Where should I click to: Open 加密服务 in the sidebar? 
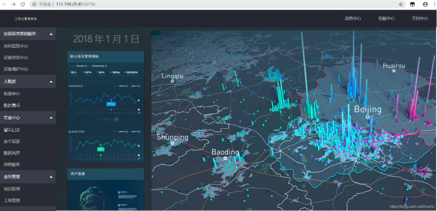point(12,165)
